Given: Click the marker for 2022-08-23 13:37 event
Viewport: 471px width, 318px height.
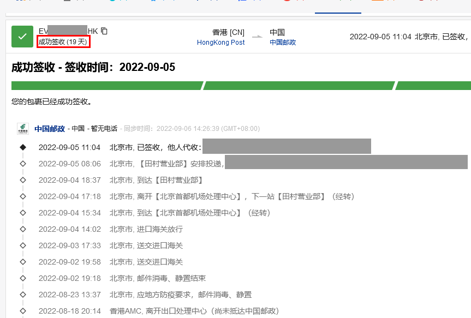Looking at the screenshot, I should tap(23, 295).
